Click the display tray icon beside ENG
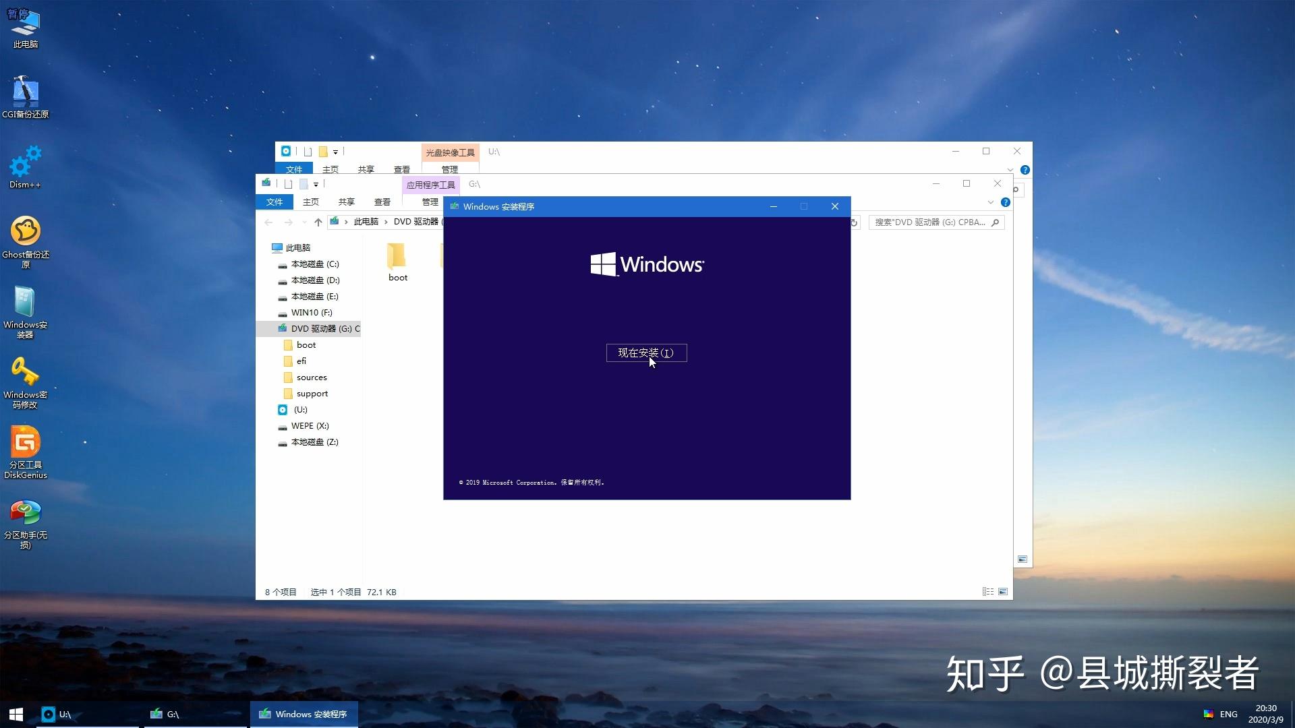Viewport: 1295px width, 728px height. (x=1208, y=714)
